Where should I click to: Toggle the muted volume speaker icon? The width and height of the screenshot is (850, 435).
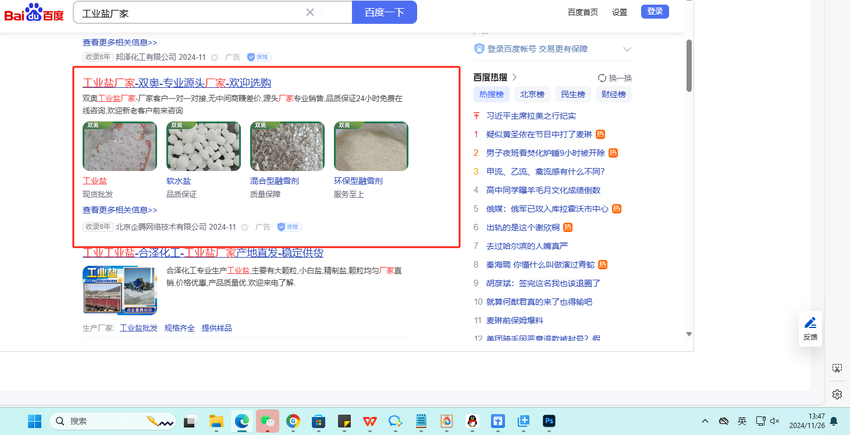774,421
